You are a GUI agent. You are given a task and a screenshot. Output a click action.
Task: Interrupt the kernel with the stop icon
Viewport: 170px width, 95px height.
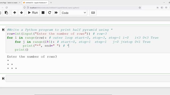click(x=43, y=13)
